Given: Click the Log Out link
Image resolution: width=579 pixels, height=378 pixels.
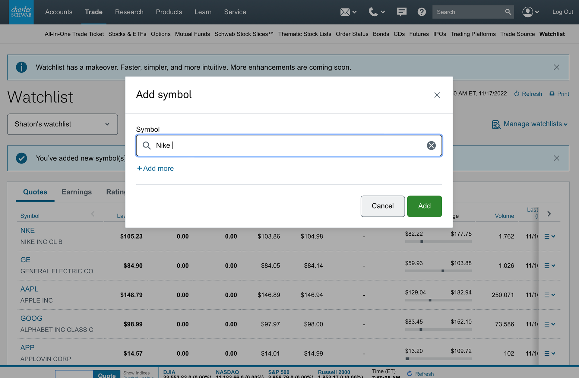Looking at the screenshot, I should [563, 12].
